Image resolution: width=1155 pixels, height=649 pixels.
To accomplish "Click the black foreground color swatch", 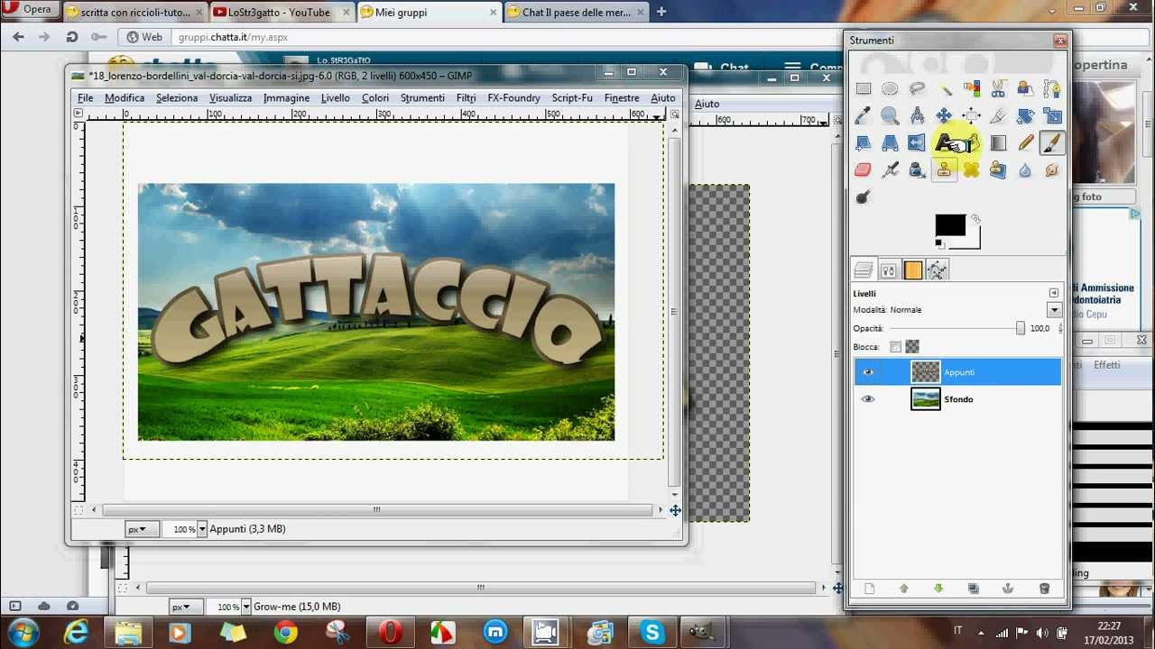I will click(x=948, y=225).
